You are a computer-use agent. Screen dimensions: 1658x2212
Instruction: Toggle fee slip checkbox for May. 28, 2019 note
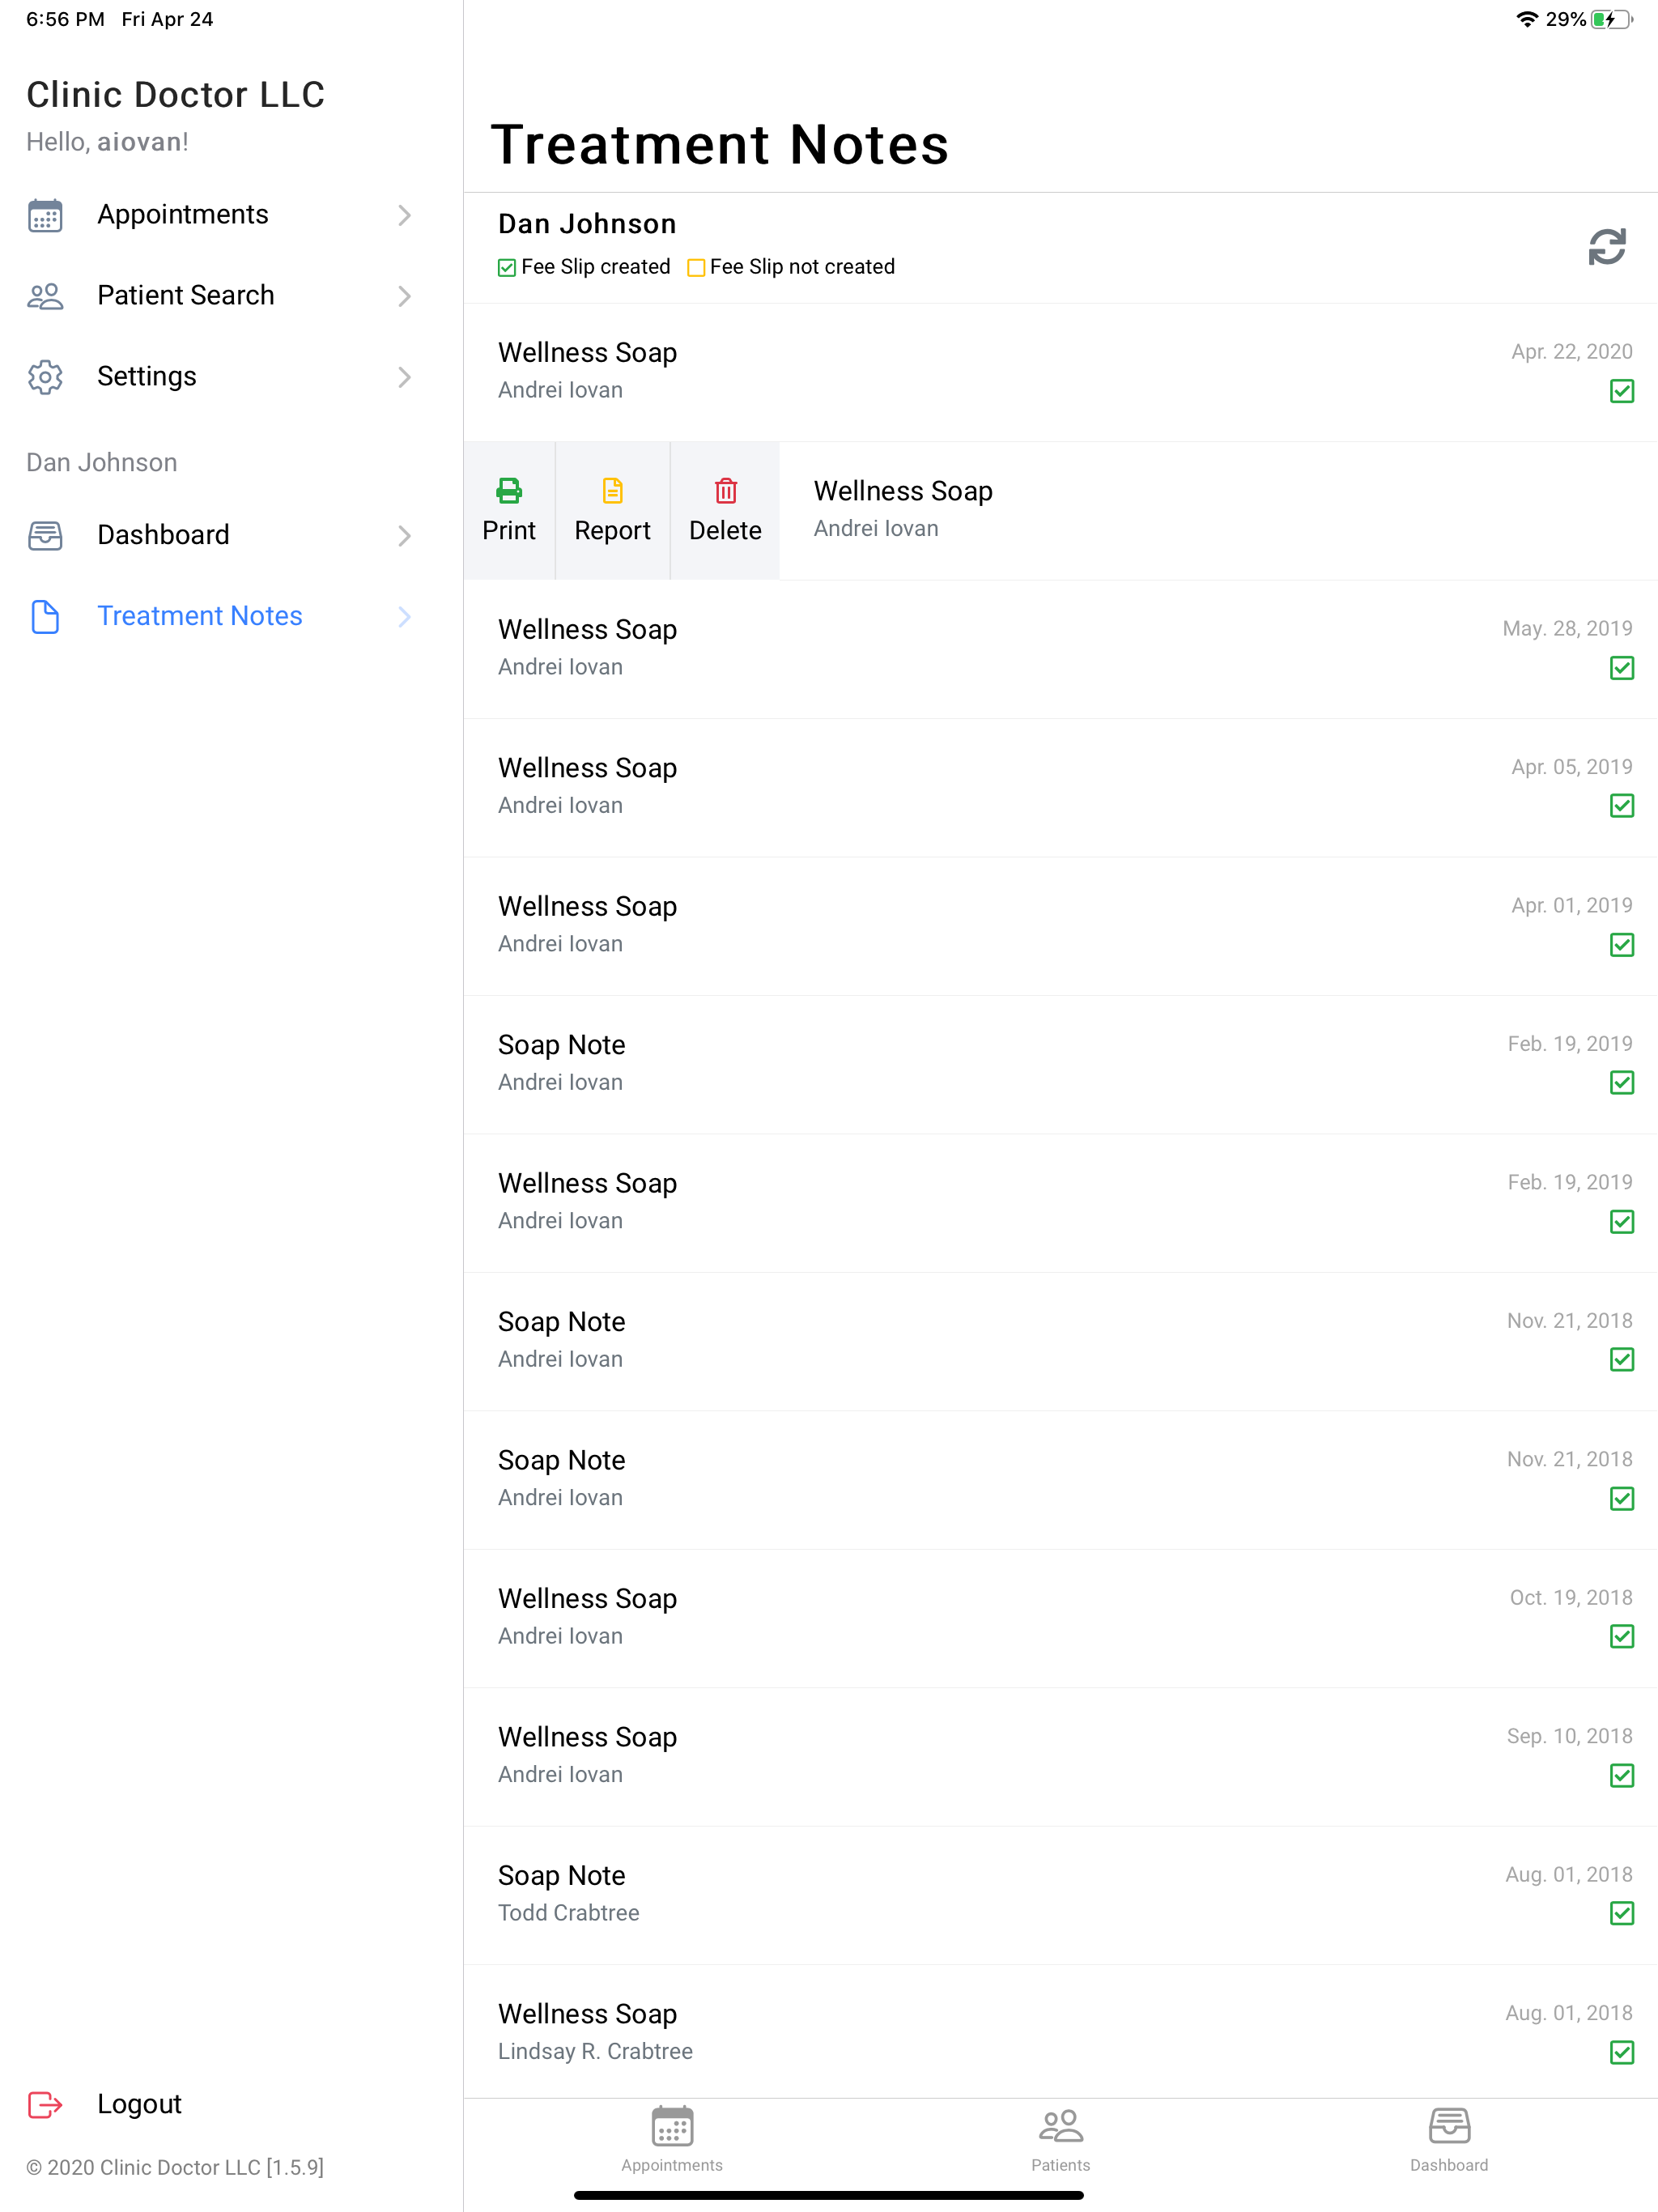pyautogui.click(x=1622, y=668)
